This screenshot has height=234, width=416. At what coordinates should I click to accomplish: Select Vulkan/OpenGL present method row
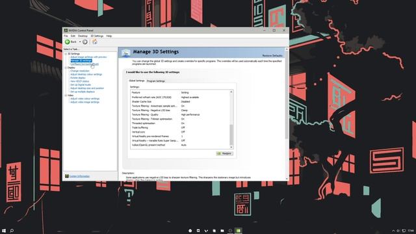180,145
